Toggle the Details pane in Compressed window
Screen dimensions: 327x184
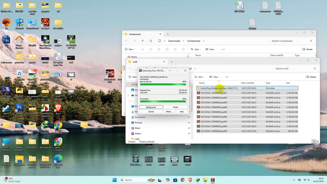[x=307, y=49]
